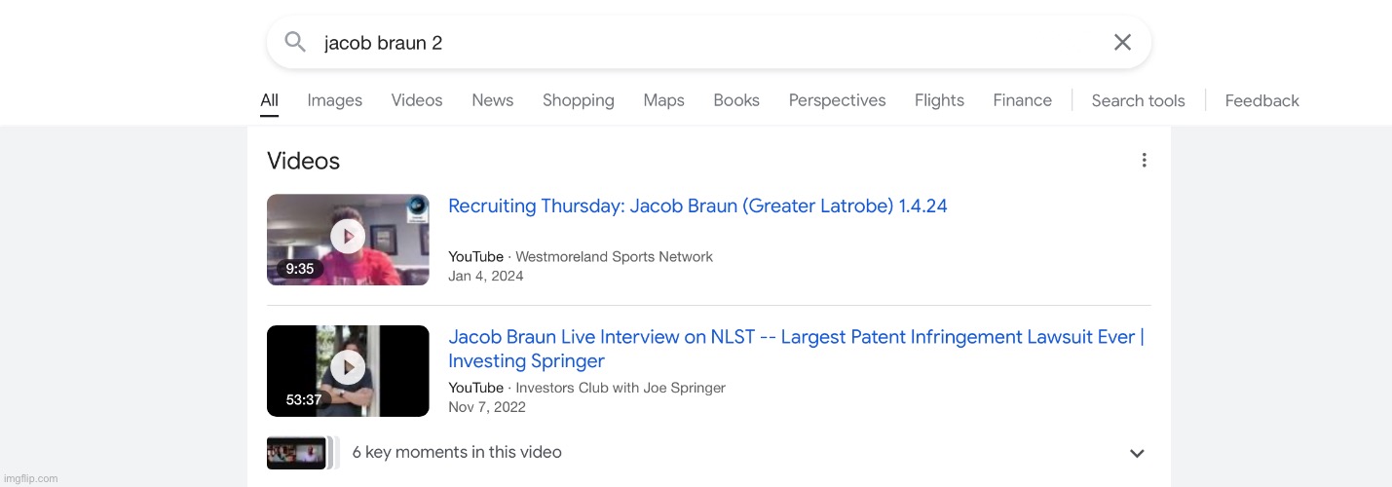The height and width of the screenshot is (487, 1392).
Task: Select the Books tab
Action: tap(735, 100)
